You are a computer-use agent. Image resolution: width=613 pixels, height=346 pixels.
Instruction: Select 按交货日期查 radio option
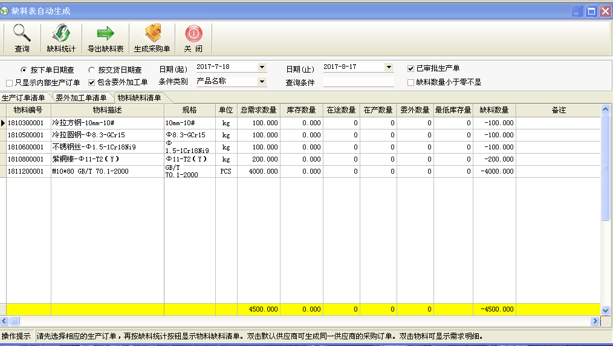[x=91, y=70]
